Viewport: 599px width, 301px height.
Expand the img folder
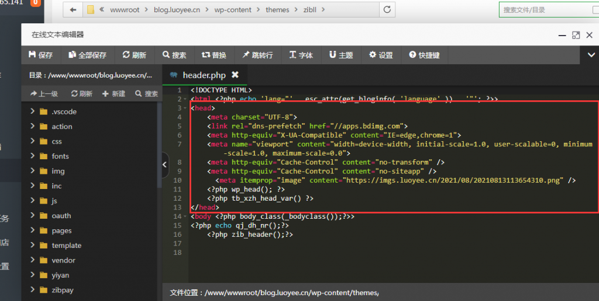click(x=33, y=171)
